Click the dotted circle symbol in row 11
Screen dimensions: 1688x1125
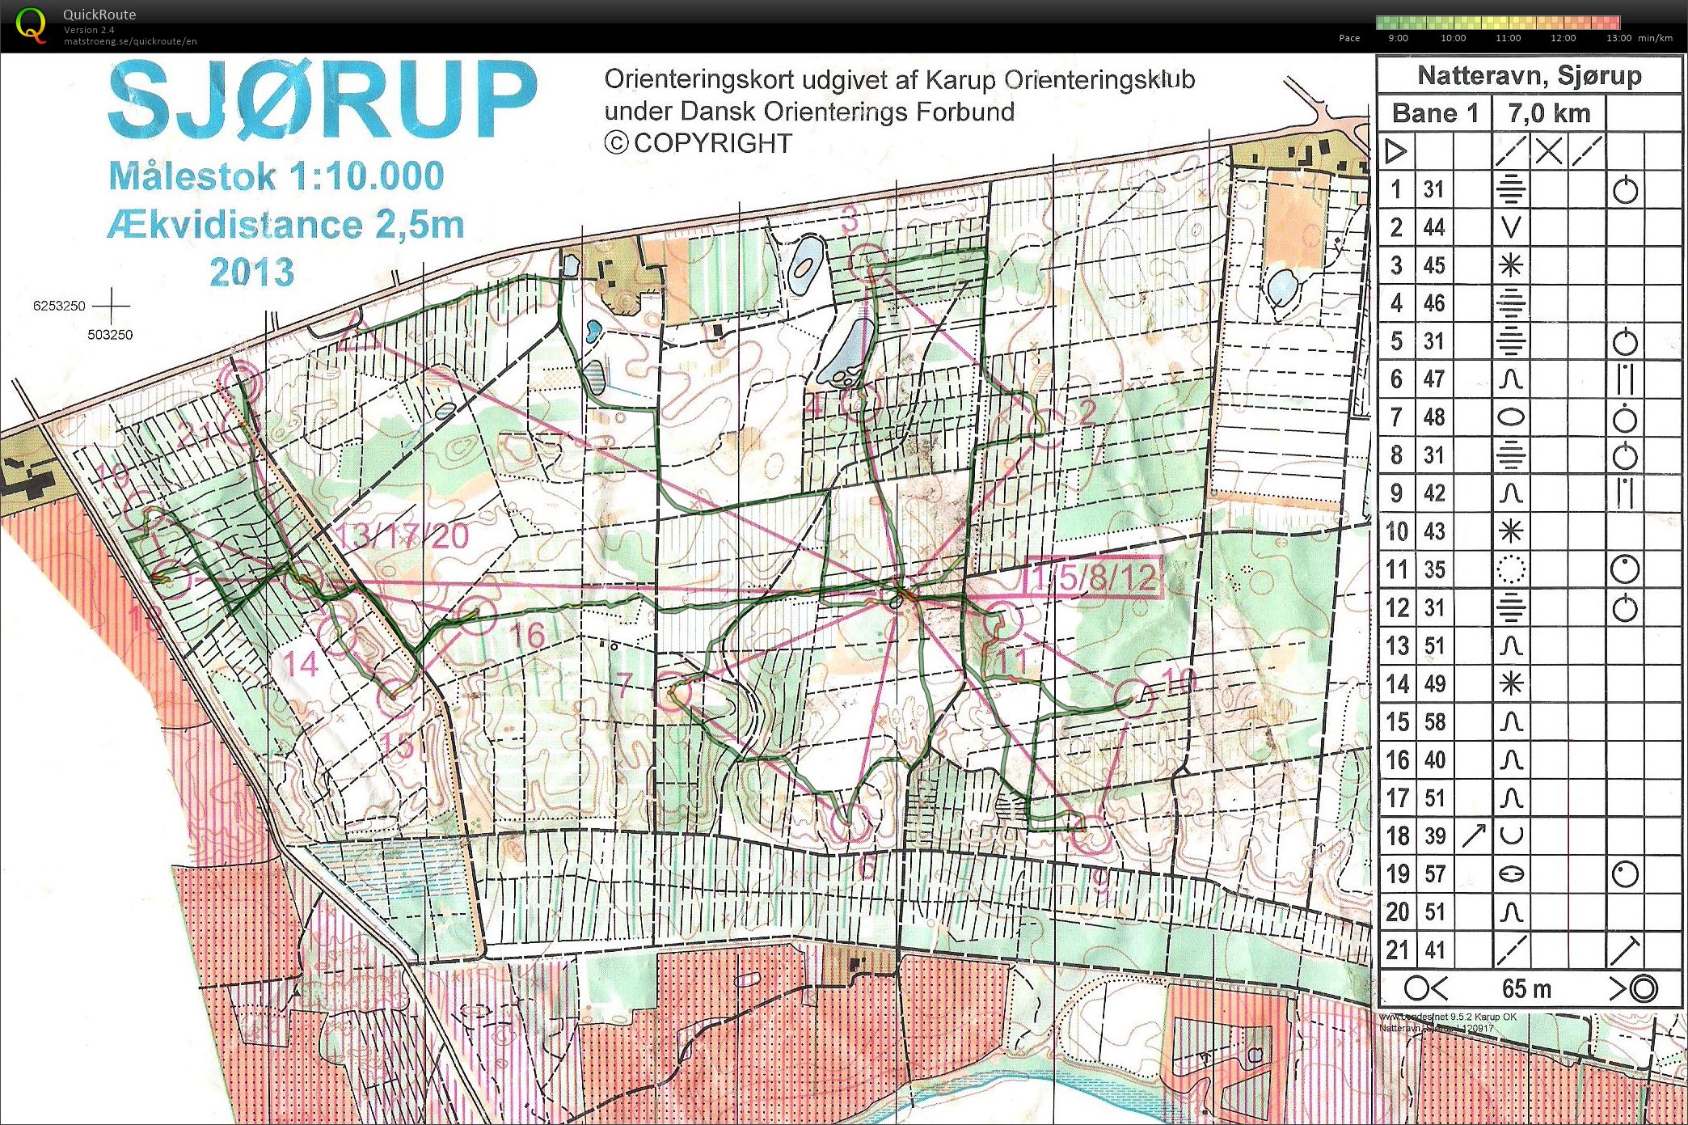1510,569
